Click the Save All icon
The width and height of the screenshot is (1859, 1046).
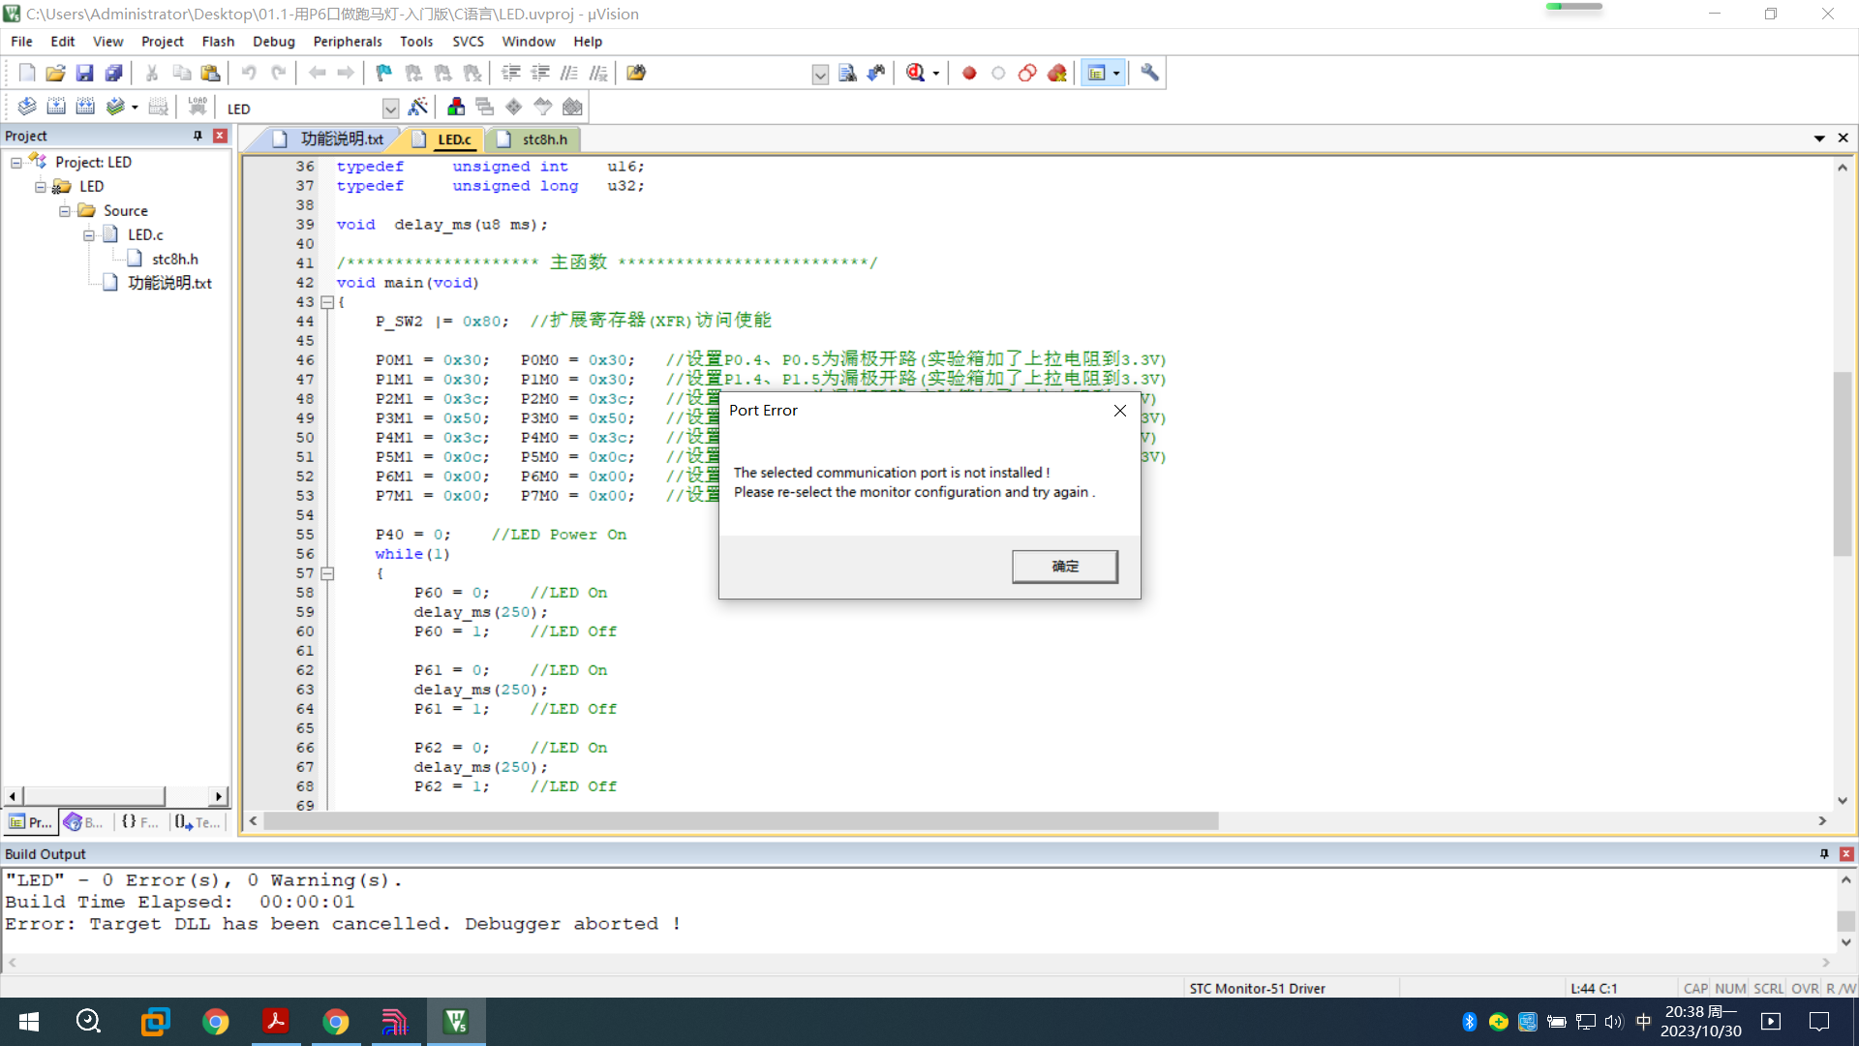[x=114, y=73]
